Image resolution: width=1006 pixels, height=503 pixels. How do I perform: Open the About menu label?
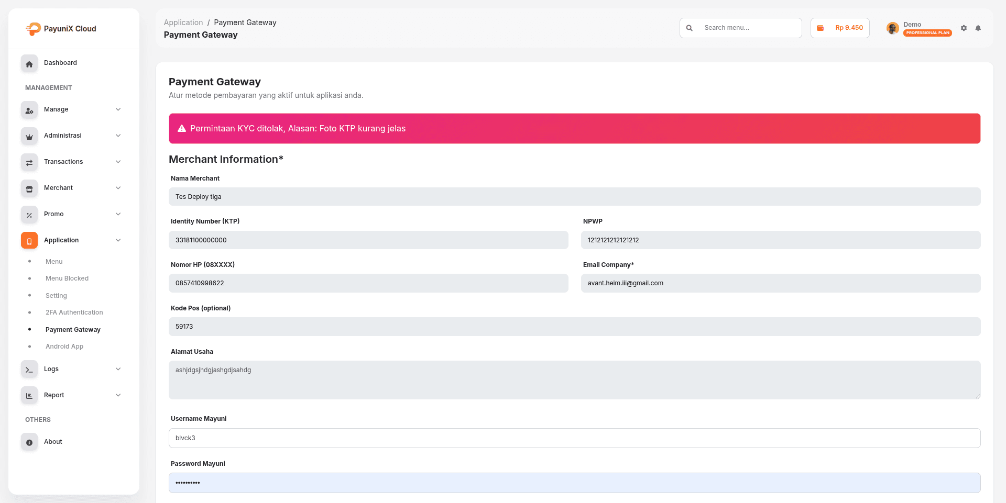(53, 442)
